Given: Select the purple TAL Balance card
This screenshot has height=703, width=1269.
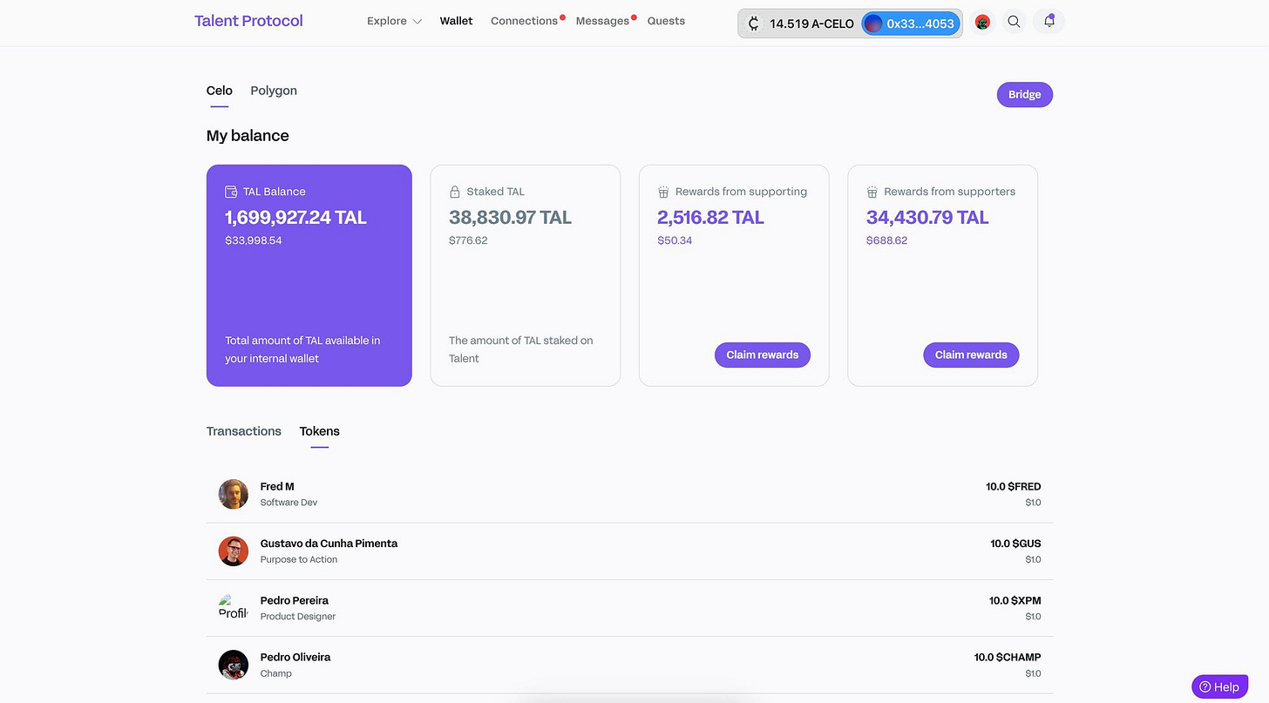Looking at the screenshot, I should coord(309,275).
